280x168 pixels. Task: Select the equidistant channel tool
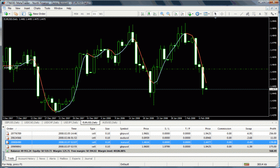247,14
